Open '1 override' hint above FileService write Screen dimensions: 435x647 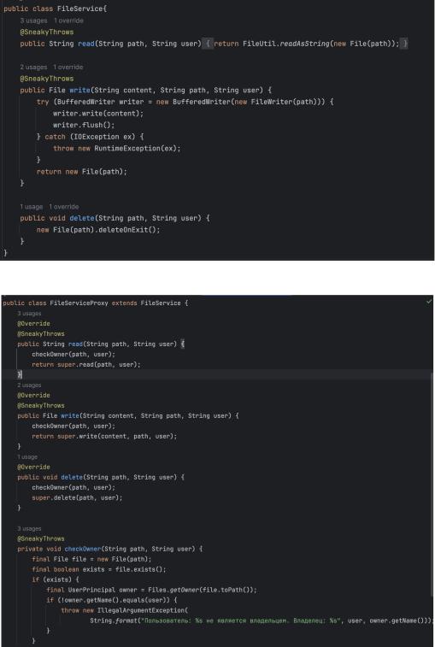tap(68, 67)
